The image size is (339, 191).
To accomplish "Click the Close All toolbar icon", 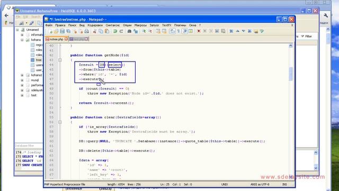I will pos(81,31).
